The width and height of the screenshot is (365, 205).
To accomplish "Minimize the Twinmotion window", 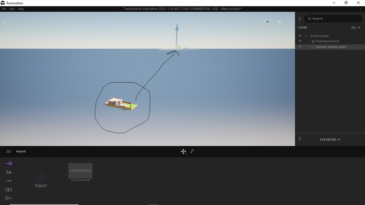I will point(334,3).
